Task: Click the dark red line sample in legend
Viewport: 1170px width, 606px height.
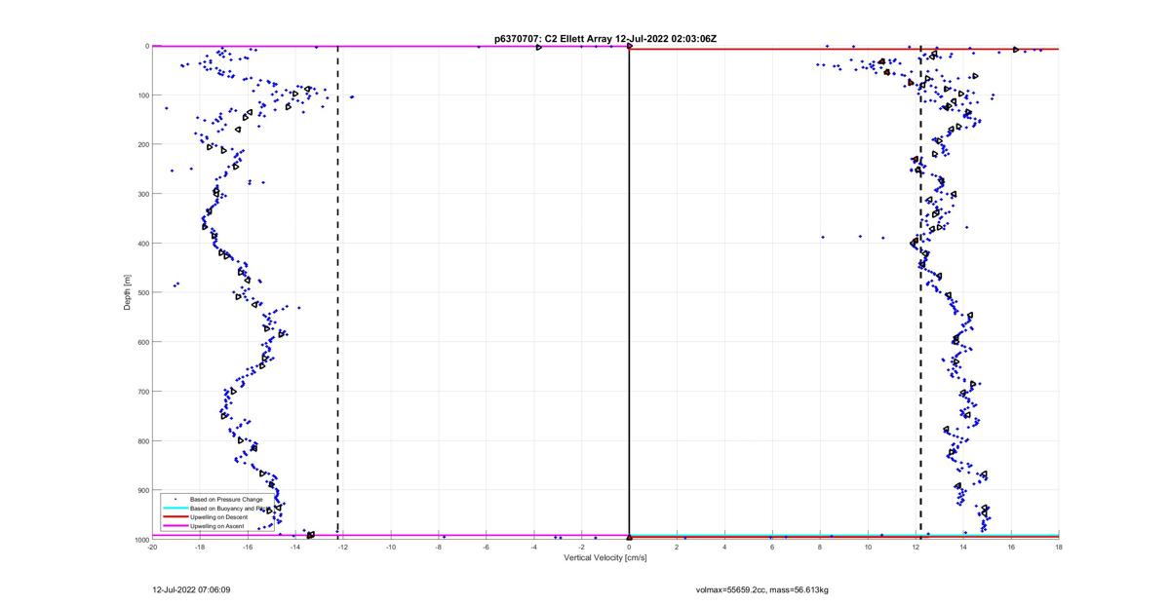Action: click(175, 517)
